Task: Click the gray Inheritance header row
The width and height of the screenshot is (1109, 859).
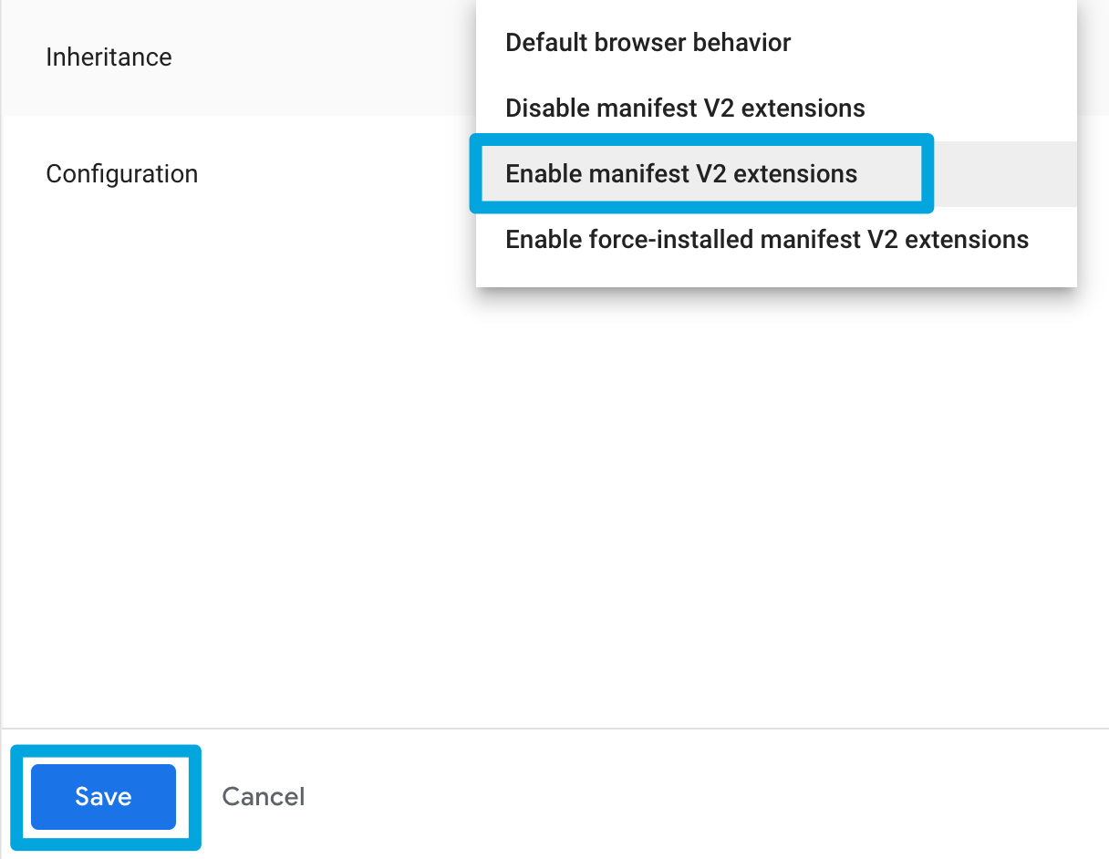Action: pyautogui.click(x=237, y=57)
